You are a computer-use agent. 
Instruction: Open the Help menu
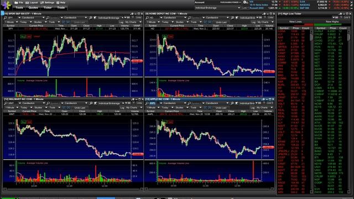click(61, 2)
